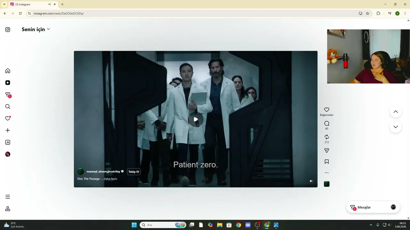Open your profile picture in sidebar
The height and width of the screenshot is (230, 410).
point(8,154)
